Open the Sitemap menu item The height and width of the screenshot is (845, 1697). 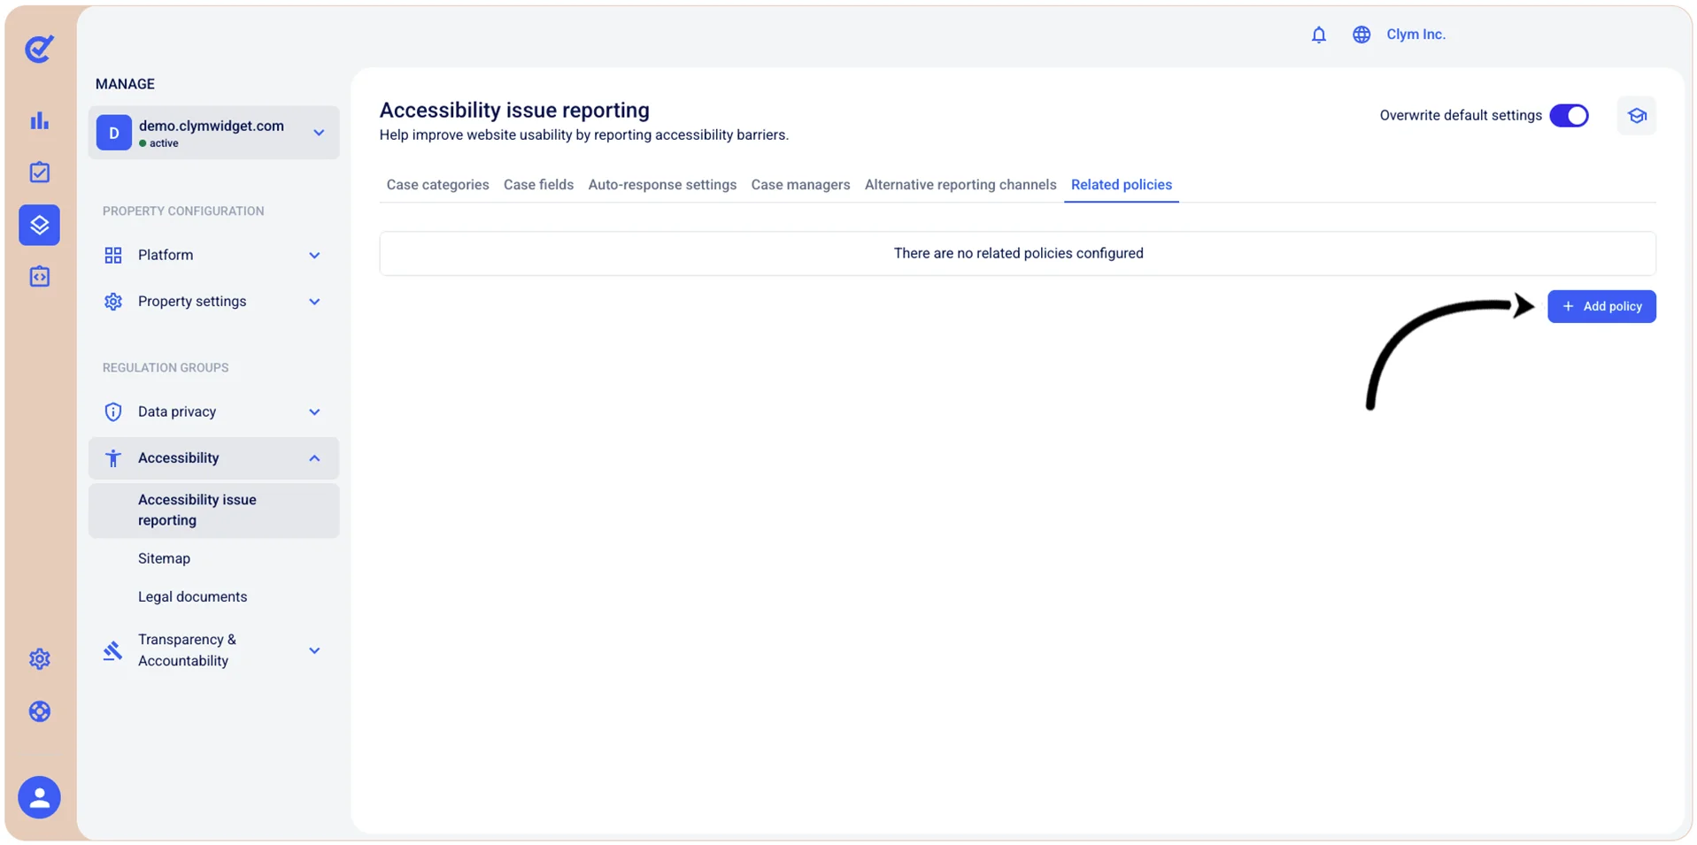165,558
